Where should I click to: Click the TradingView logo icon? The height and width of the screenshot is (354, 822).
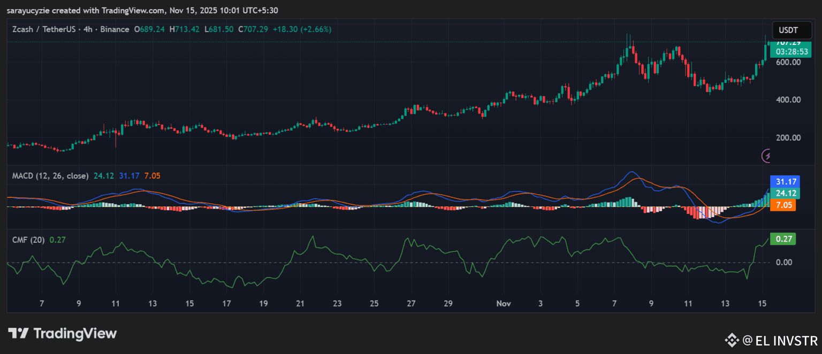point(18,334)
